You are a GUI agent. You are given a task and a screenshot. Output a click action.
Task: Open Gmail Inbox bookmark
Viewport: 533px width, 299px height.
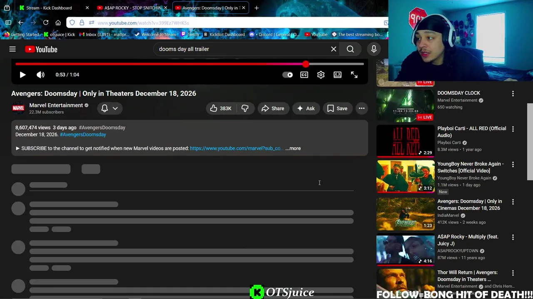[x=104, y=34]
